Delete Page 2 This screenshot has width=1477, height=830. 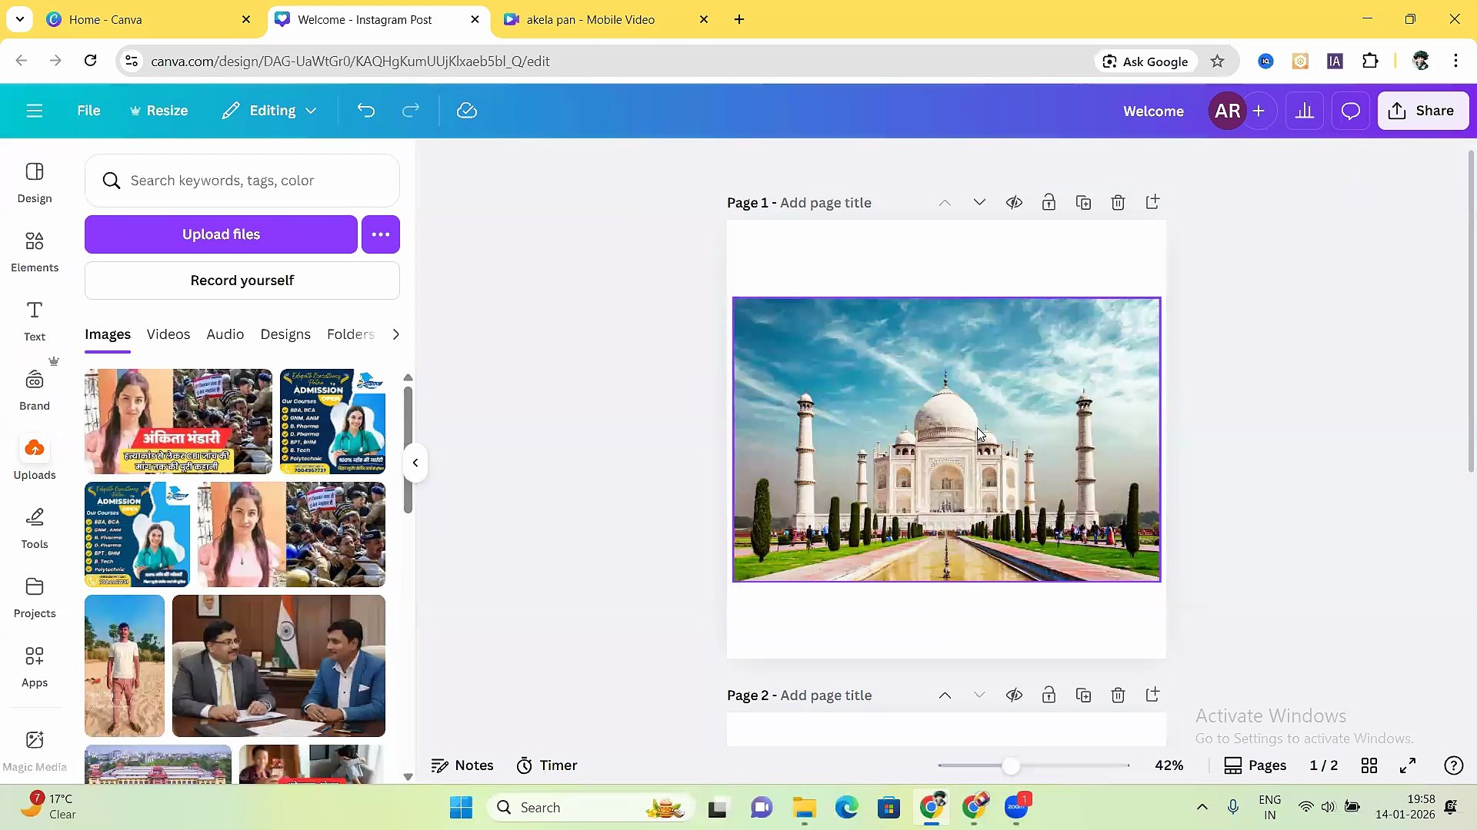click(1118, 695)
